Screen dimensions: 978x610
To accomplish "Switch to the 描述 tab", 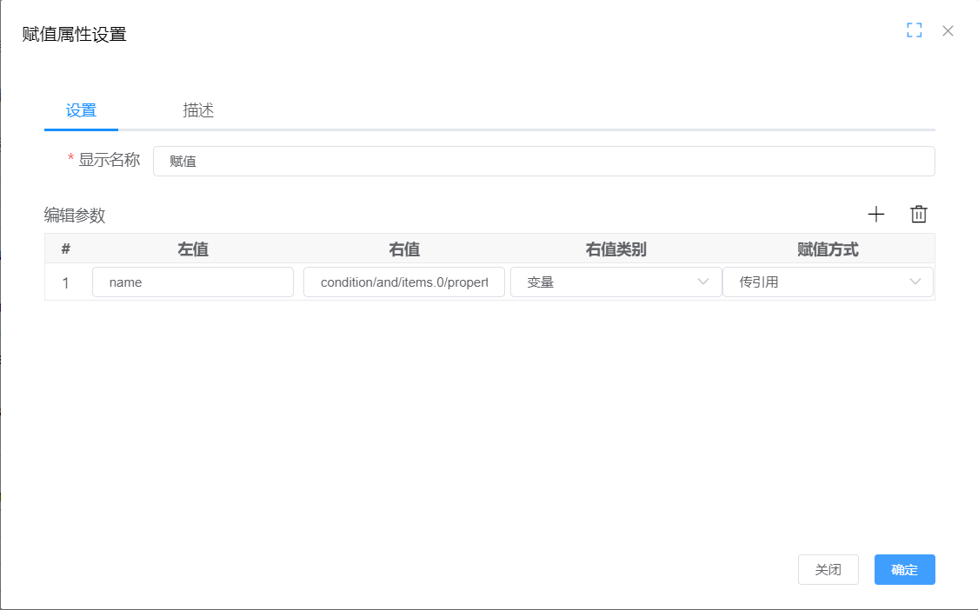I will tap(198, 110).
